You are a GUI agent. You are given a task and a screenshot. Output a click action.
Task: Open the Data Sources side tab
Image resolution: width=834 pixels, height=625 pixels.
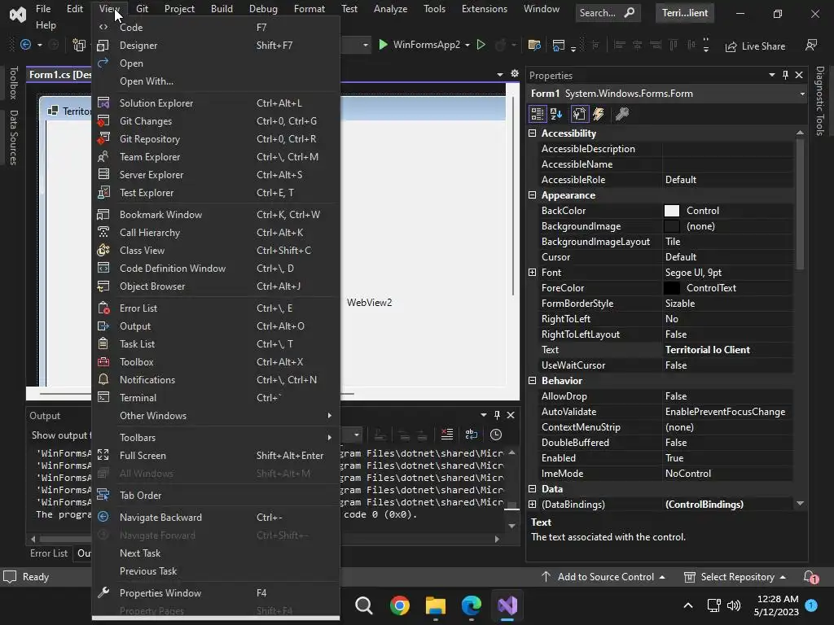[13, 137]
